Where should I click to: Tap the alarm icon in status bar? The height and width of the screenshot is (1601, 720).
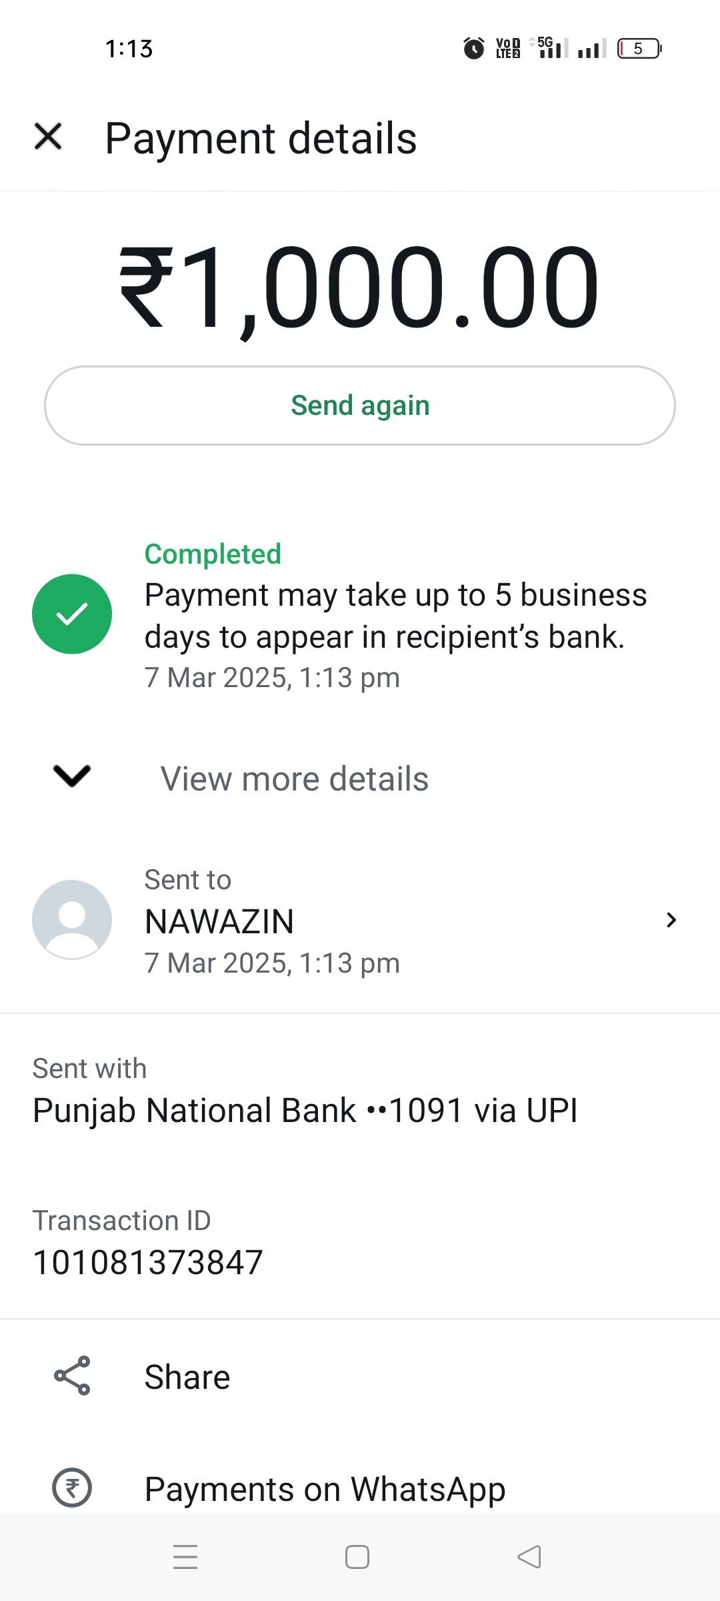click(474, 48)
